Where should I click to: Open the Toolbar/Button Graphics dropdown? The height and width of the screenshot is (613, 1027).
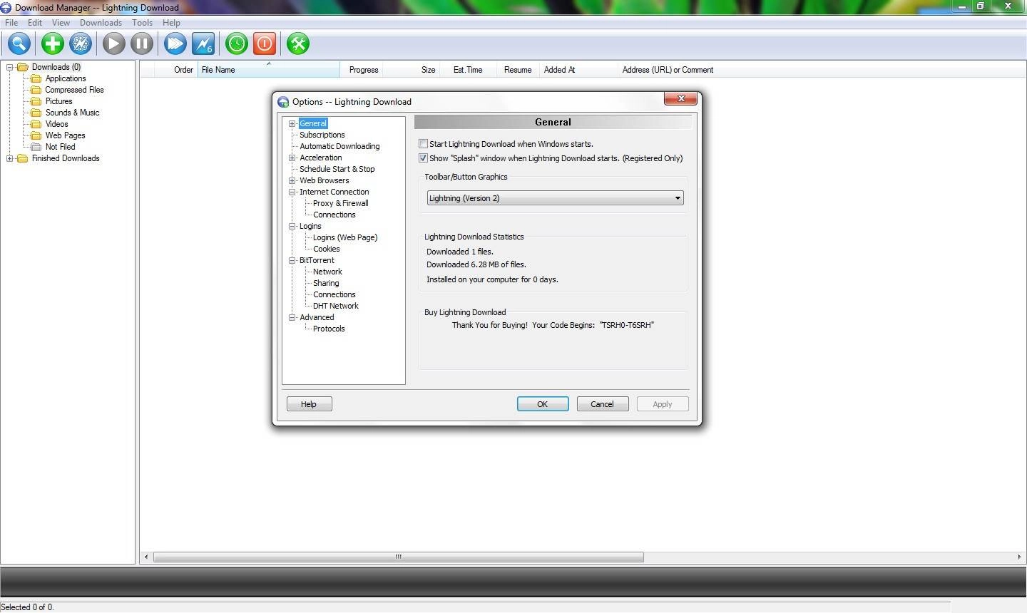555,198
